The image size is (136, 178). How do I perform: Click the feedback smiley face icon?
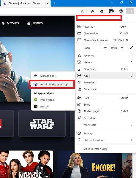(x=121, y=11)
